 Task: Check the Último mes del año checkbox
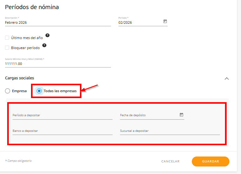pos(7,38)
